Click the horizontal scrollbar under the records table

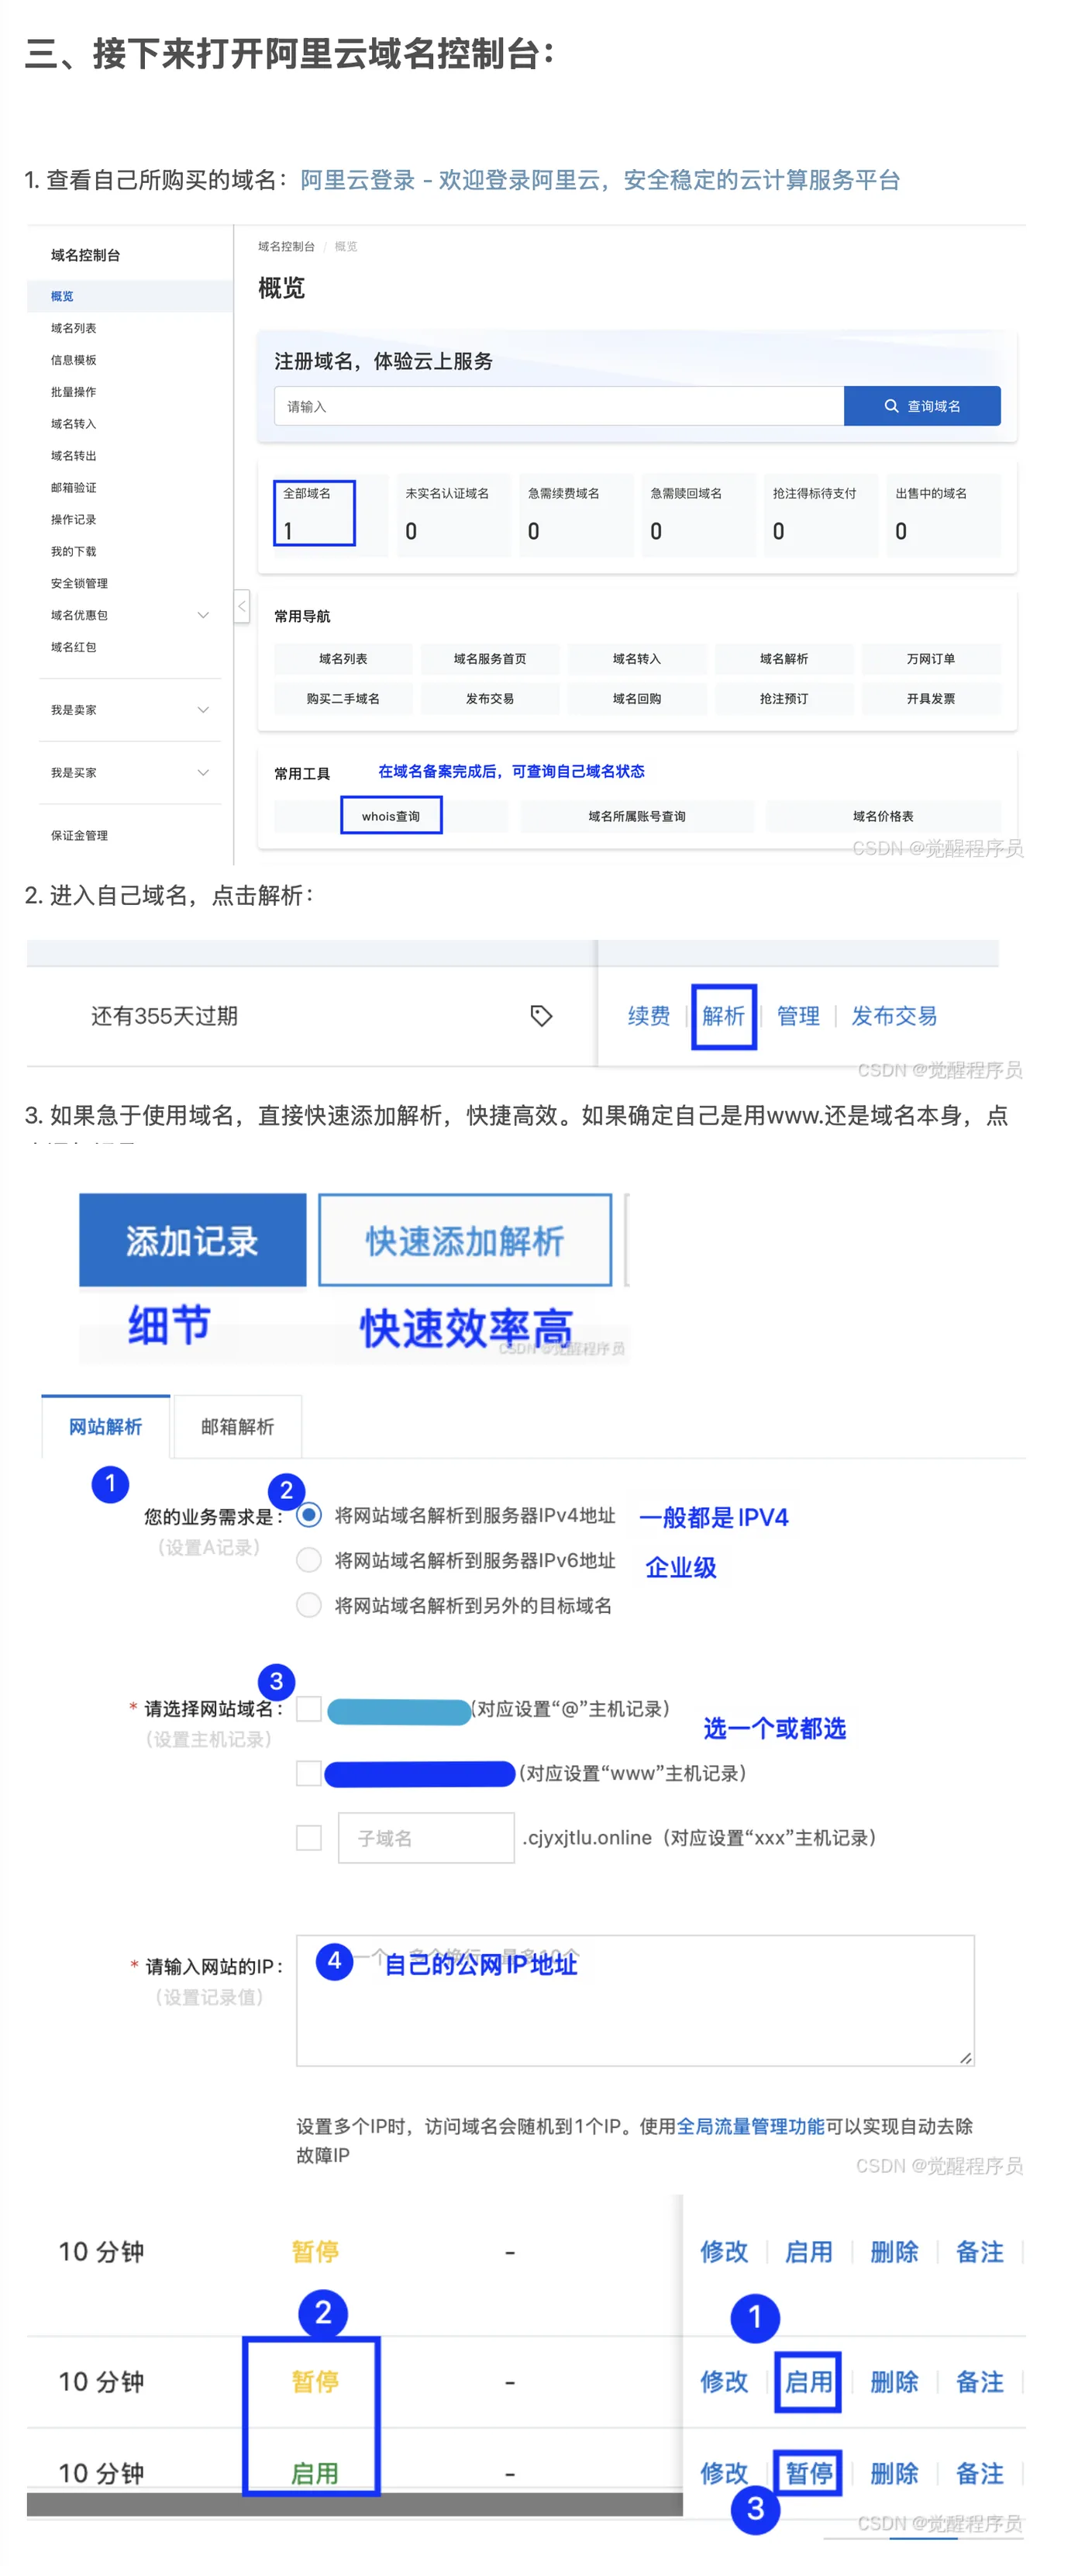pyautogui.click(x=354, y=2506)
